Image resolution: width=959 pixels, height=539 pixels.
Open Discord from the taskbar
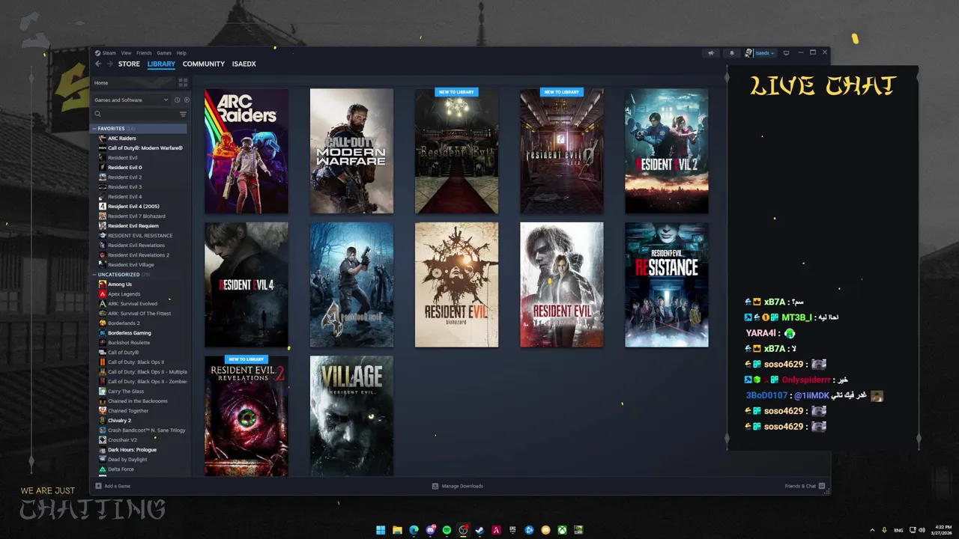point(430,530)
